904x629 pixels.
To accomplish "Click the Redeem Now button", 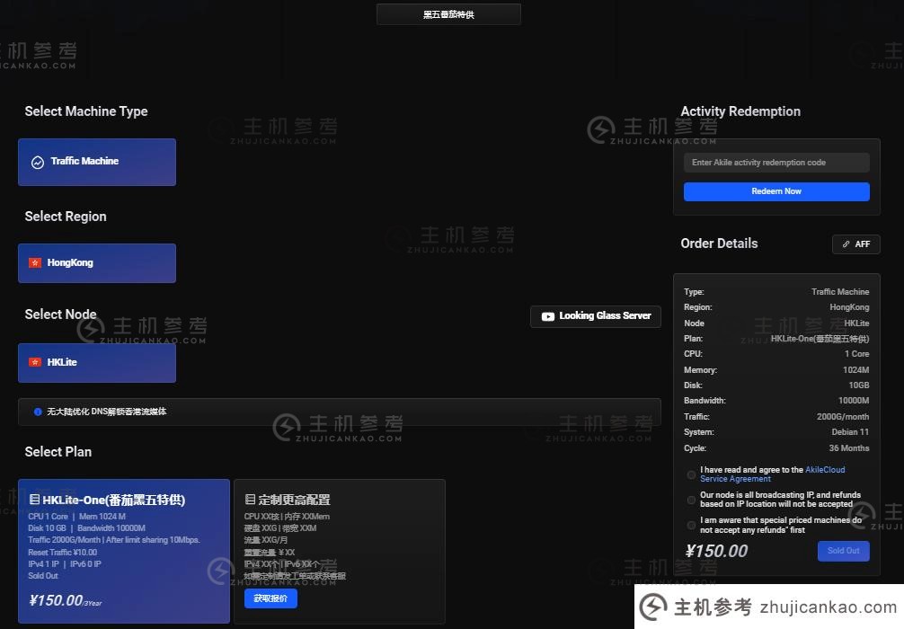I will coord(776,191).
